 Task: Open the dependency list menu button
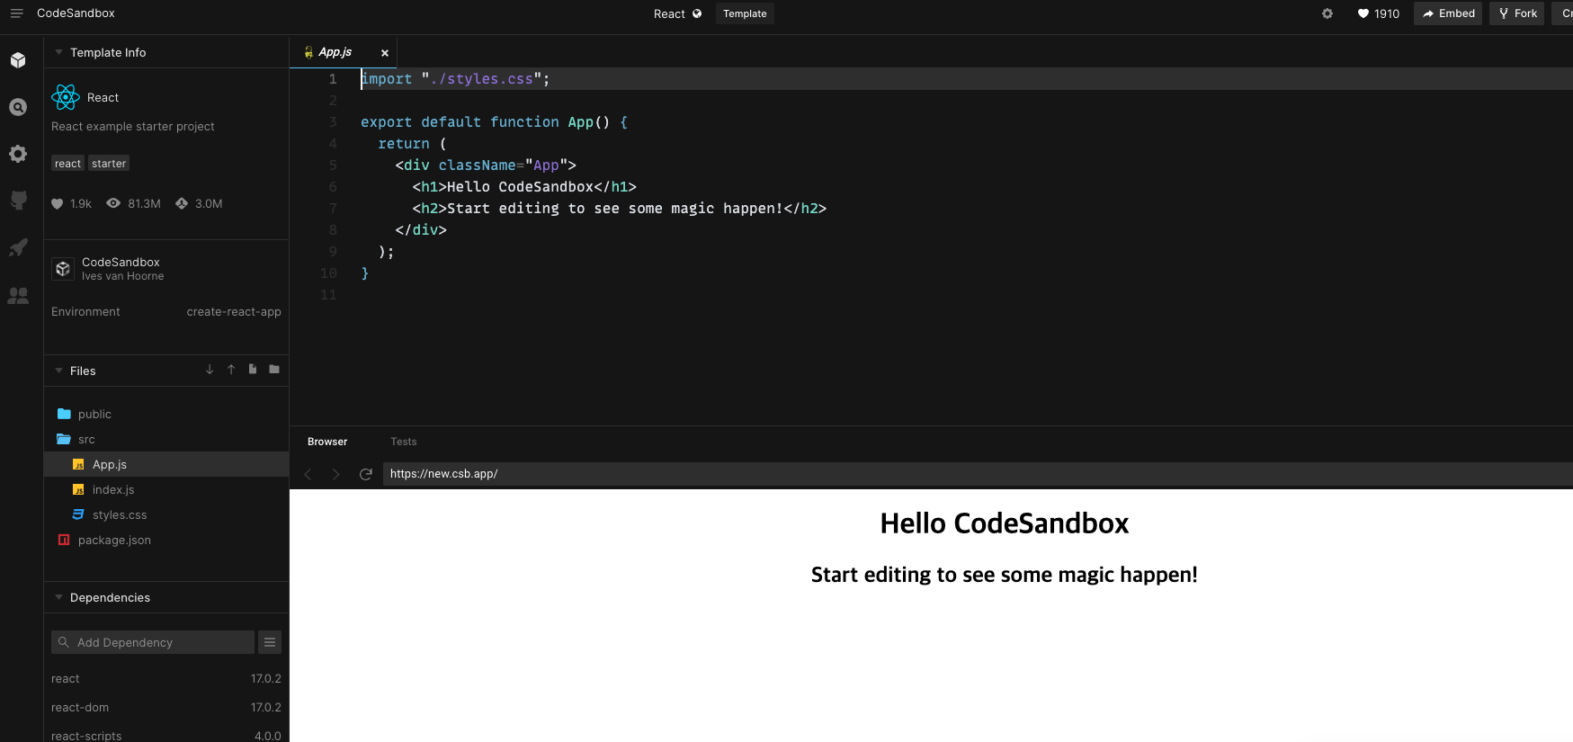point(270,642)
